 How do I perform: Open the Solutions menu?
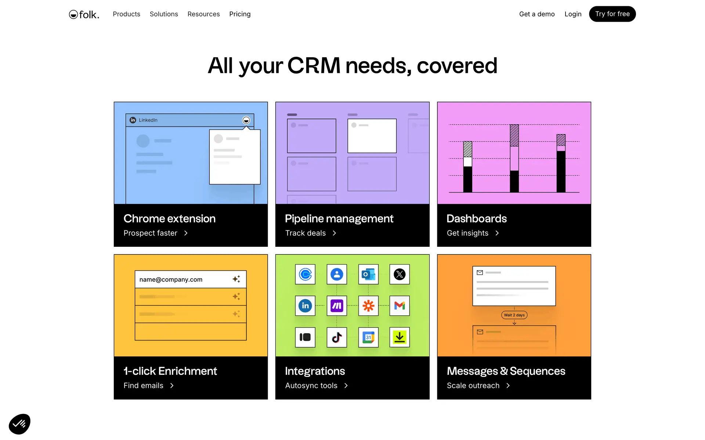pyautogui.click(x=164, y=14)
